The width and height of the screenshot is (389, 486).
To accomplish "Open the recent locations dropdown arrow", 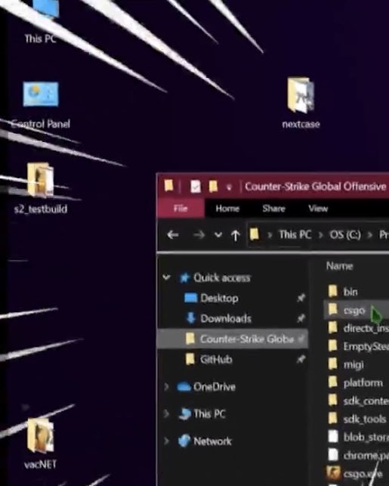I will point(218,235).
